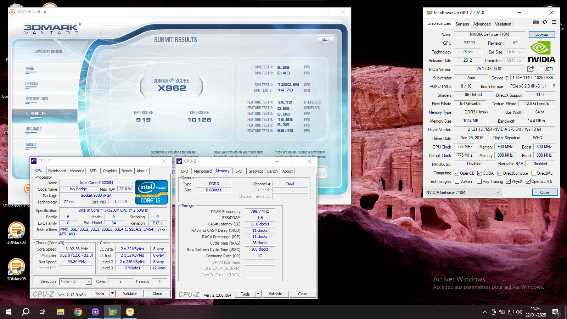Click the GPU-Z title bar app icon
This screenshot has height=319, width=567.
pyautogui.click(x=429, y=12)
